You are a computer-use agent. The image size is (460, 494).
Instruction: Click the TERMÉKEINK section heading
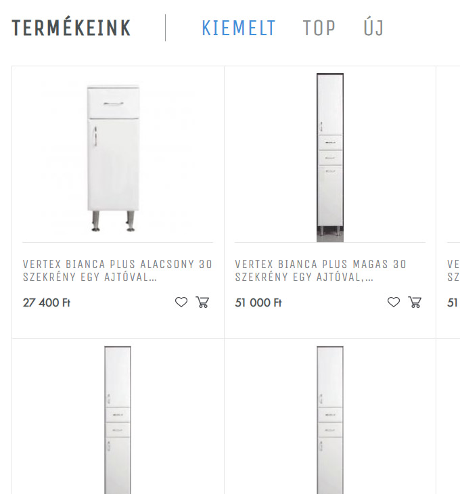point(71,27)
